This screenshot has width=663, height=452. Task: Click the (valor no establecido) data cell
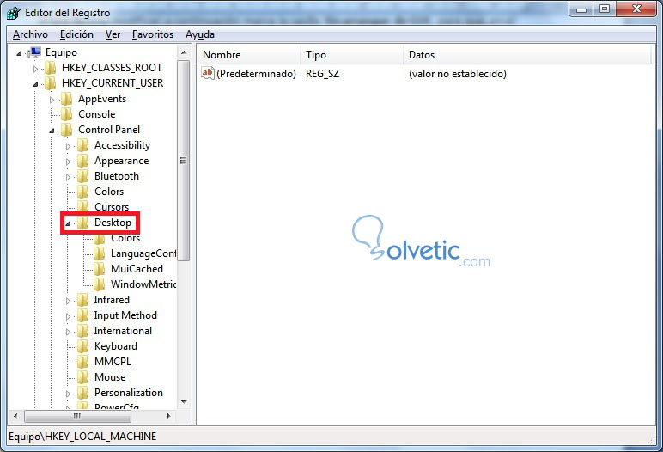click(x=458, y=74)
